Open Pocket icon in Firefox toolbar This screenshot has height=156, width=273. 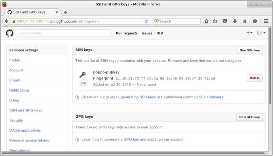225,21
